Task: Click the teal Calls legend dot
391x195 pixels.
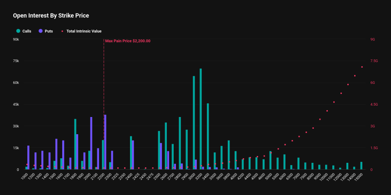Action: coord(18,31)
